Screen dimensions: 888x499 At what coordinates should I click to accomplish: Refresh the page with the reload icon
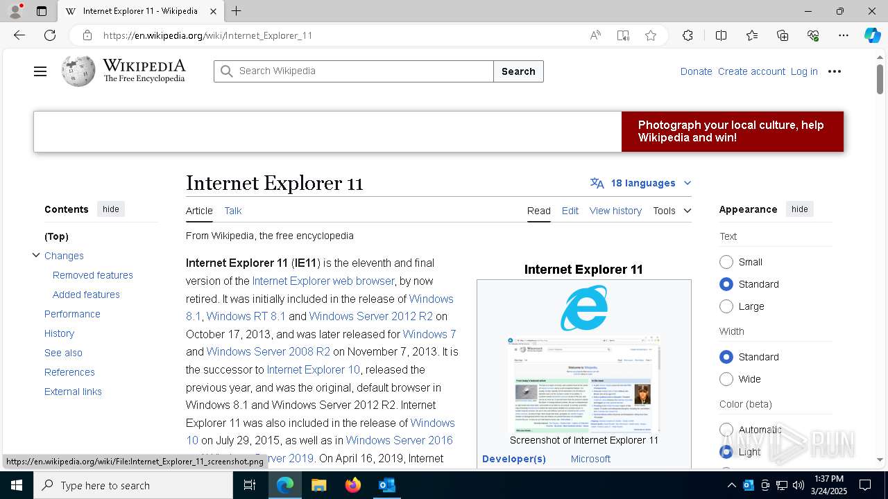[50, 35]
